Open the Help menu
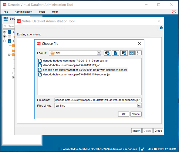The image size is (179, 152). point(55,12)
